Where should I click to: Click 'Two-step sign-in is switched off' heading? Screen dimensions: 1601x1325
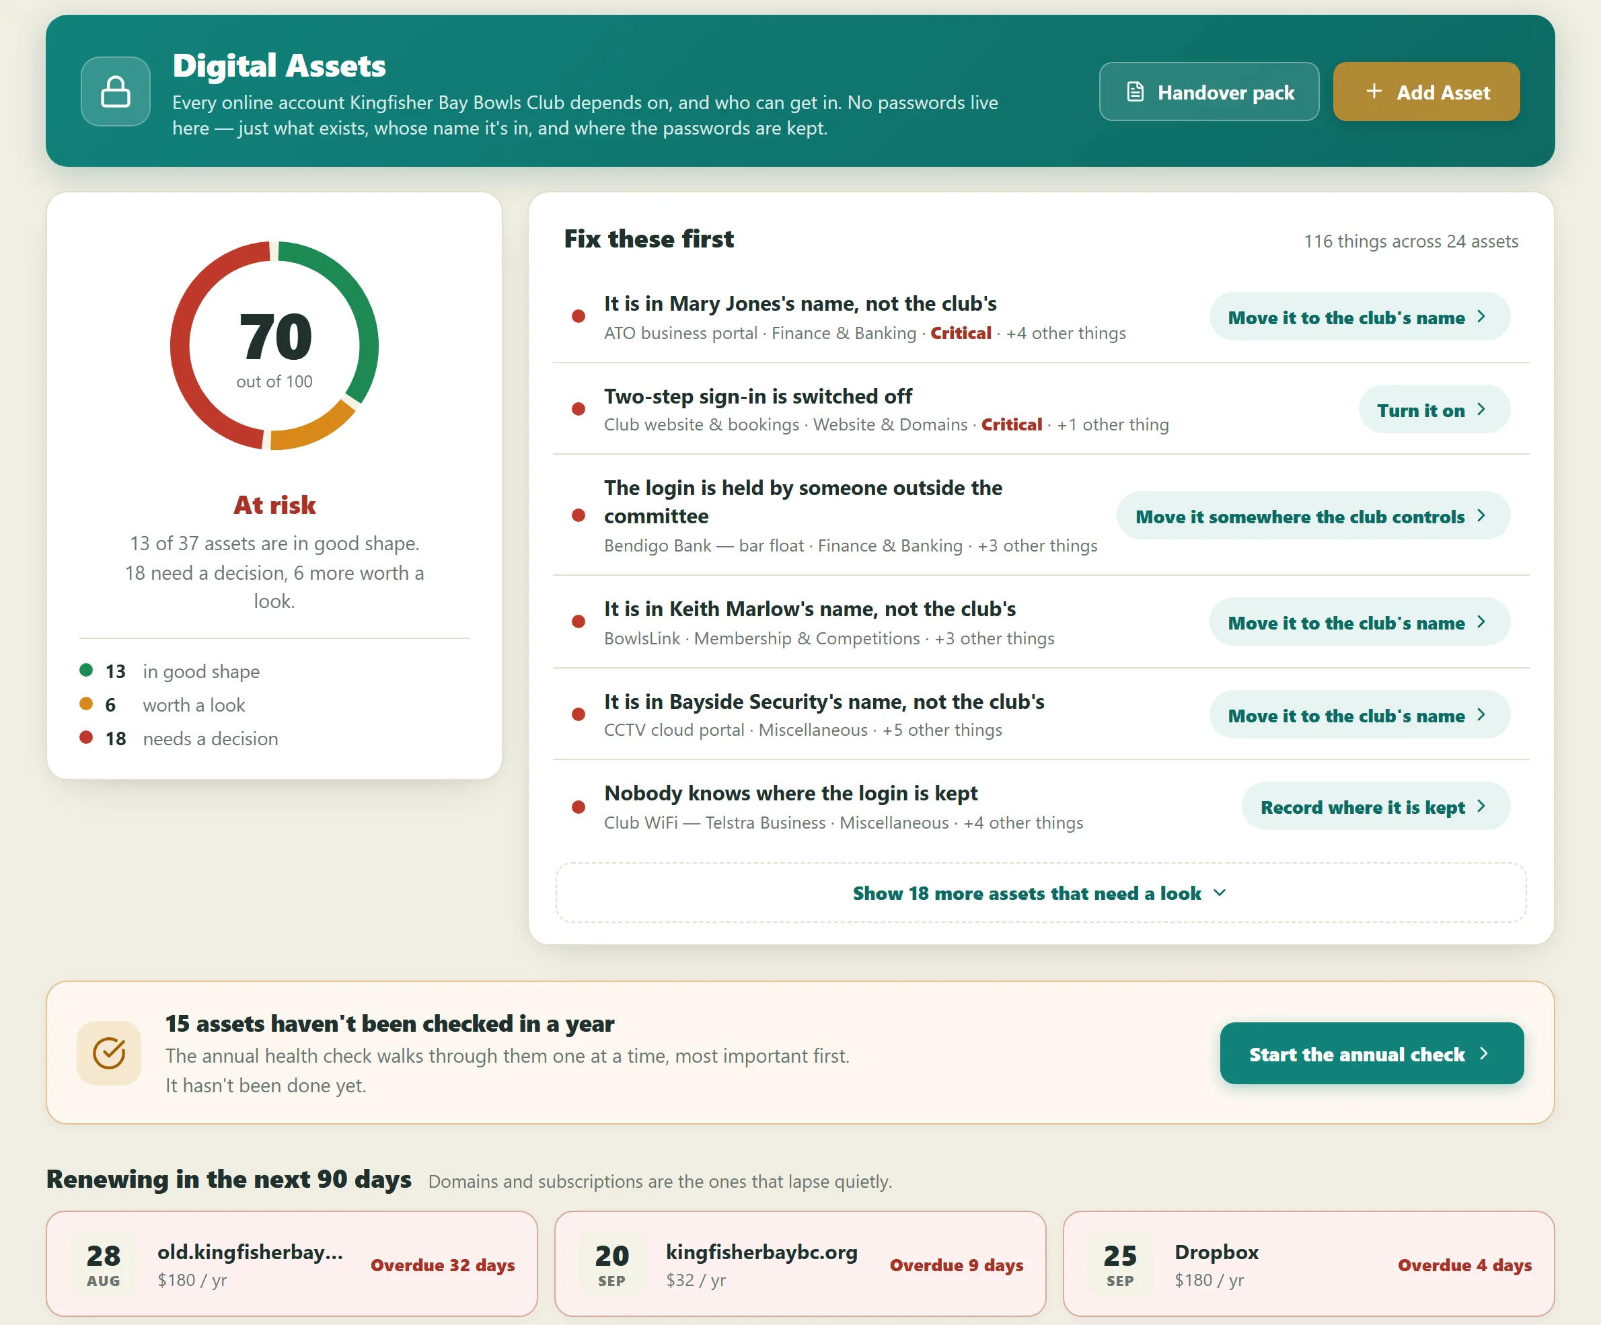758,396
